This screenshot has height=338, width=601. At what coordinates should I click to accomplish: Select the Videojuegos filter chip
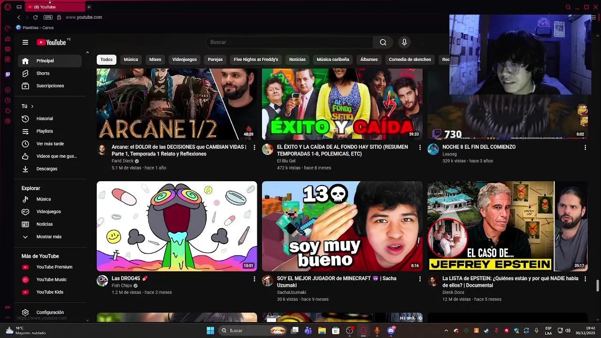185,60
